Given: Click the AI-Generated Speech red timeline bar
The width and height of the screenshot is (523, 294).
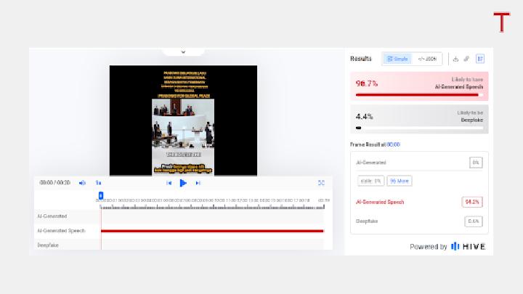Looking at the screenshot, I should click(x=212, y=231).
